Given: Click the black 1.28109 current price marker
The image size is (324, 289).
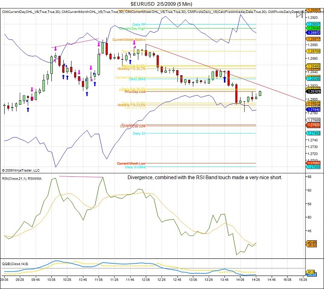Looking at the screenshot, I should point(313,91).
